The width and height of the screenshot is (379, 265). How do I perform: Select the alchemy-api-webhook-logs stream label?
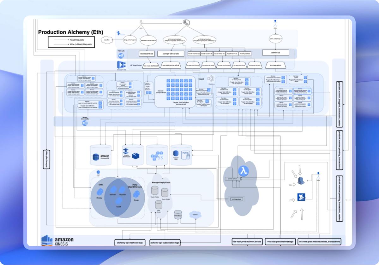tap(130, 243)
